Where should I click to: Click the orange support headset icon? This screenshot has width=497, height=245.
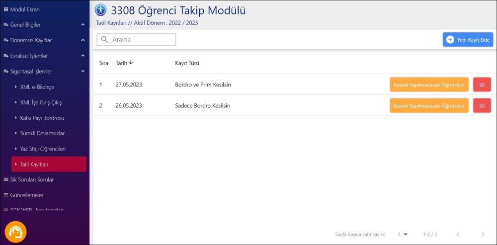15,232
